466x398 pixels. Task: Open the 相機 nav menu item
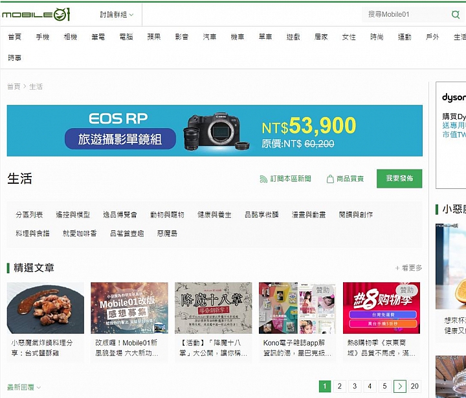pyautogui.click(x=71, y=37)
